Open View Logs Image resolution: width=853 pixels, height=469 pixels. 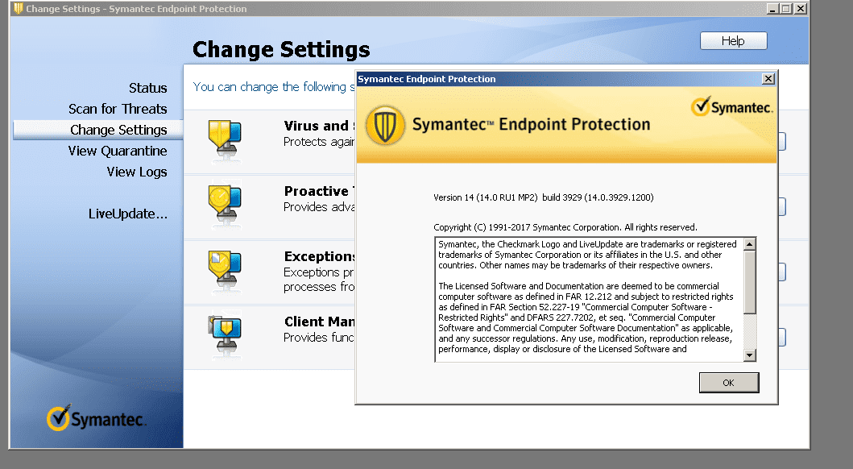[x=137, y=172]
